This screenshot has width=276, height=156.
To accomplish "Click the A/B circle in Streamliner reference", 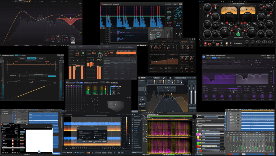I will click(x=106, y=53).
